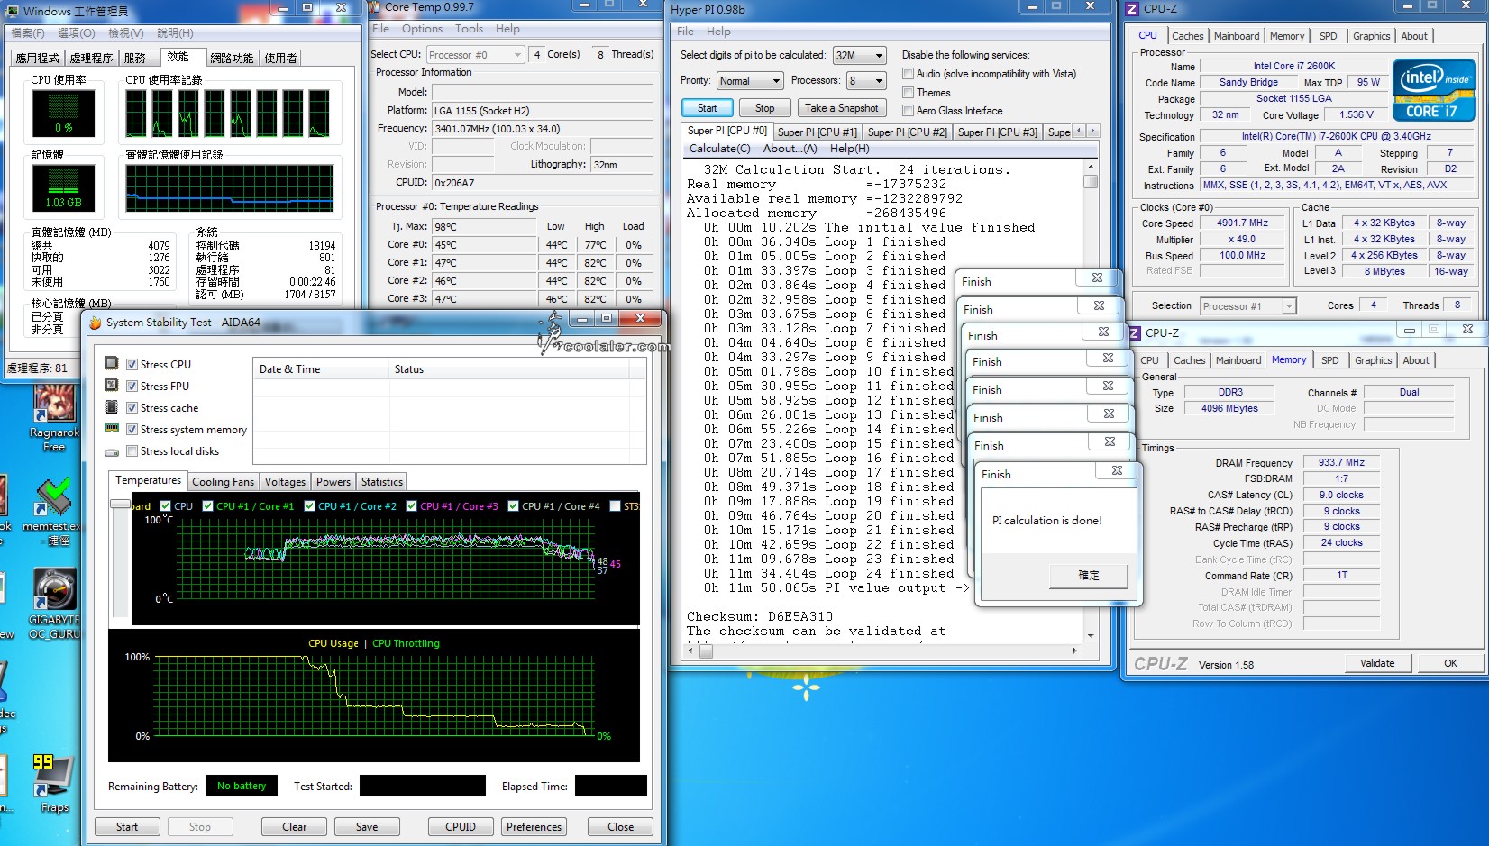Click the DRAM Frequency value 933.7 MHz
This screenshot has width=1489, height=846.
[1341, 462]
